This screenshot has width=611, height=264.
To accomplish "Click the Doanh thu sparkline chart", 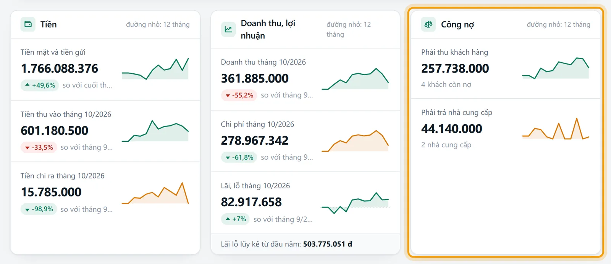I will pyautogui.click(x=355, y=79).
